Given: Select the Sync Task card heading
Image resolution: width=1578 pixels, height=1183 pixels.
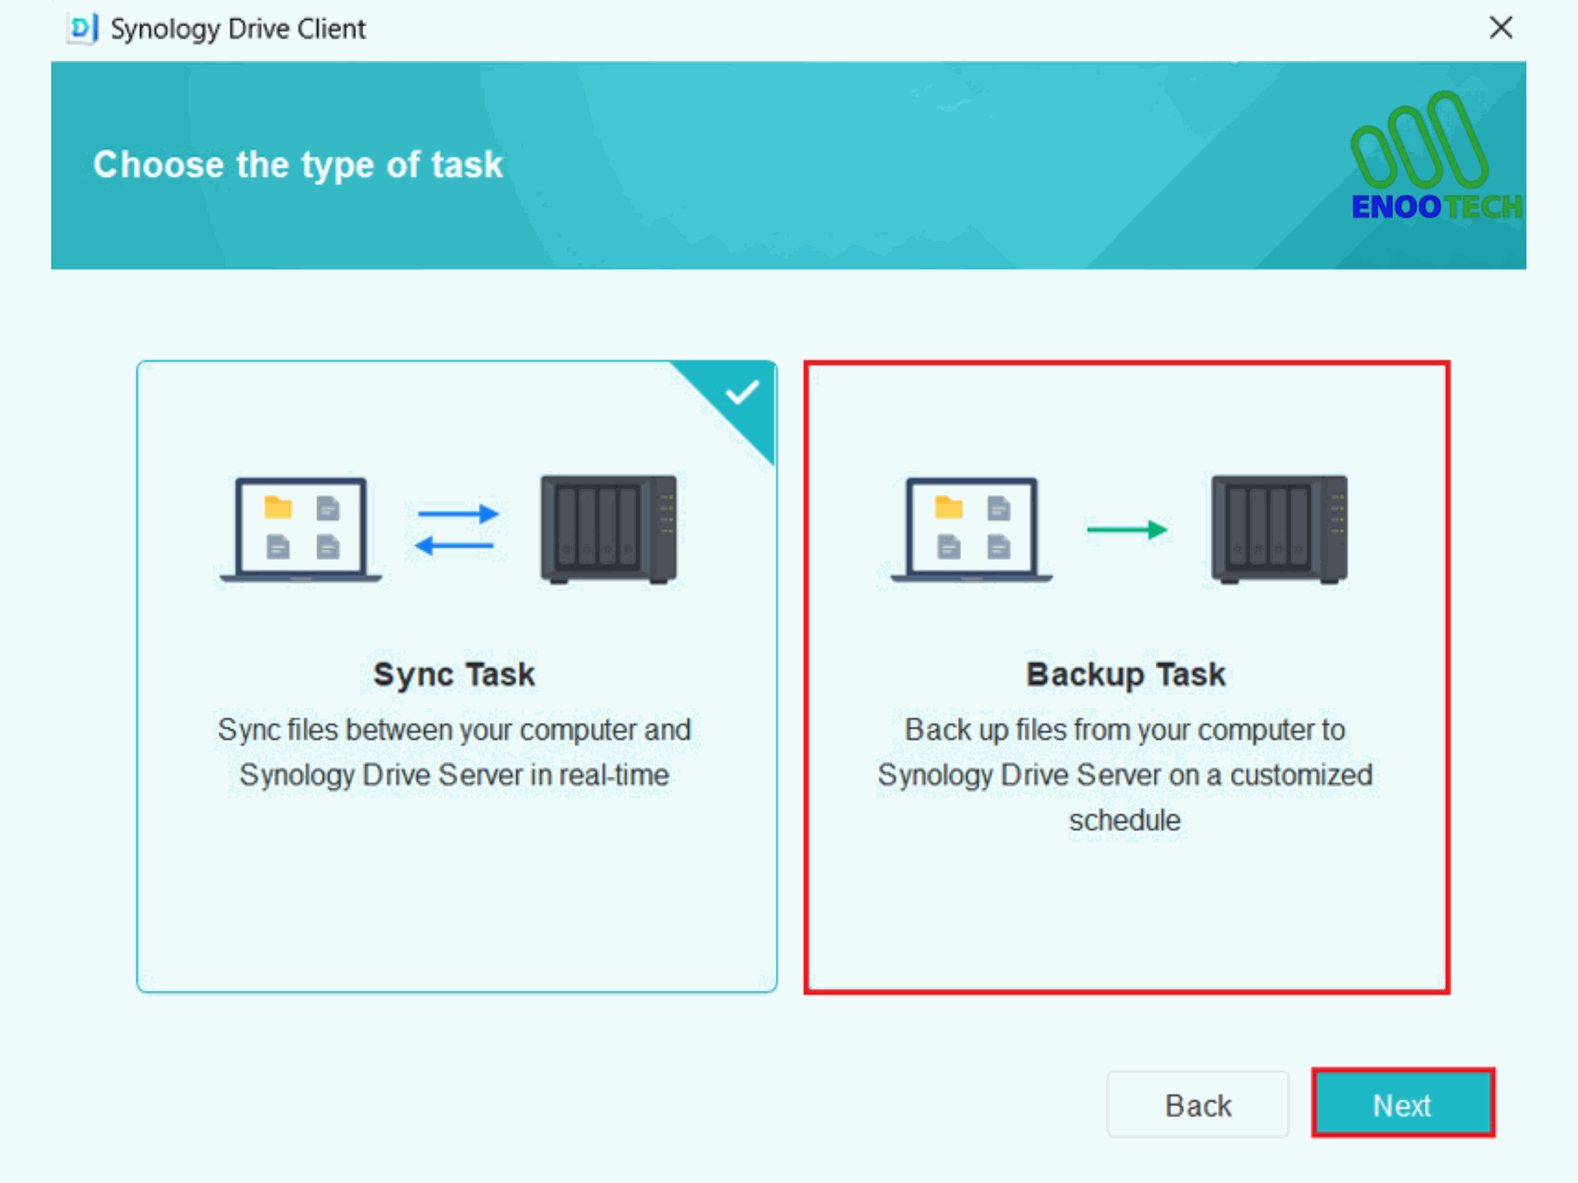Looking at the screenshot, I should tap(454, 675).
